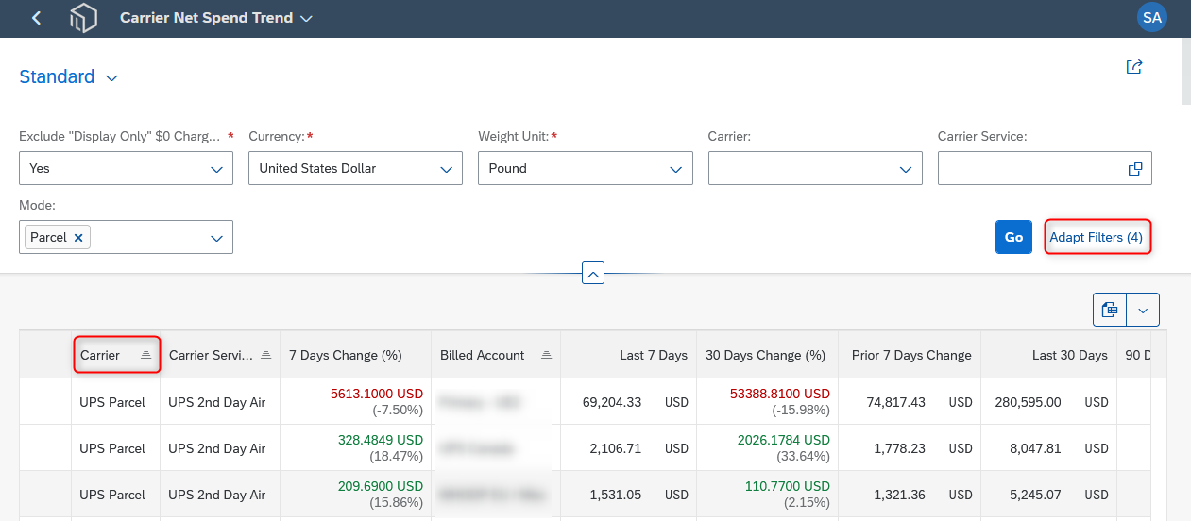Click the 5,245.07 value
Viewport: 1191px width, 521px height.
point(1034,495)
